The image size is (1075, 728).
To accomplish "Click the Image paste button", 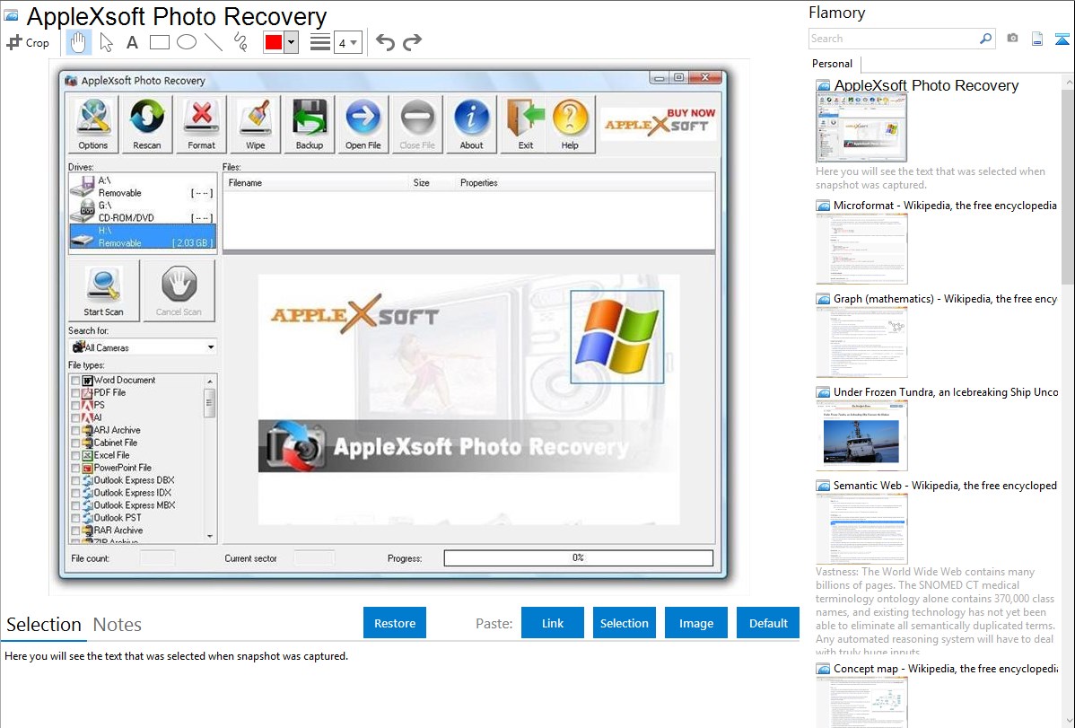I will 696,623.
